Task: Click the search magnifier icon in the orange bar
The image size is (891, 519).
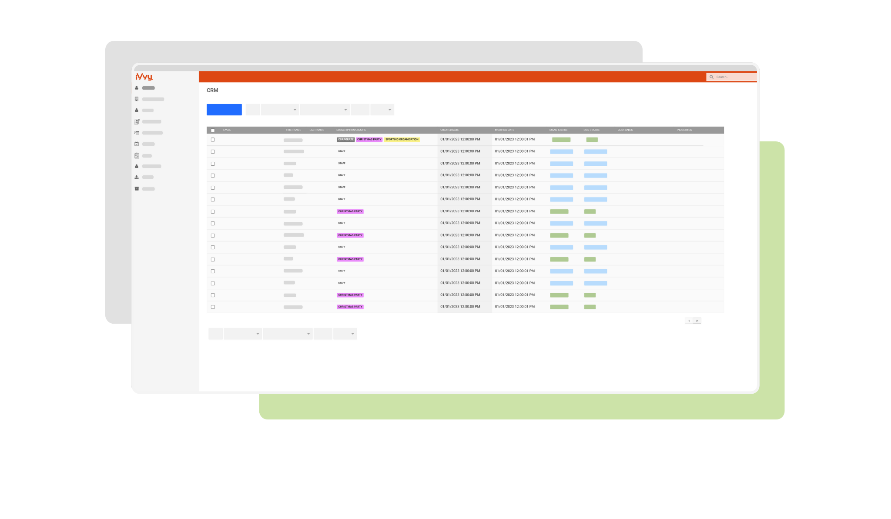Action: click(712, 77)
